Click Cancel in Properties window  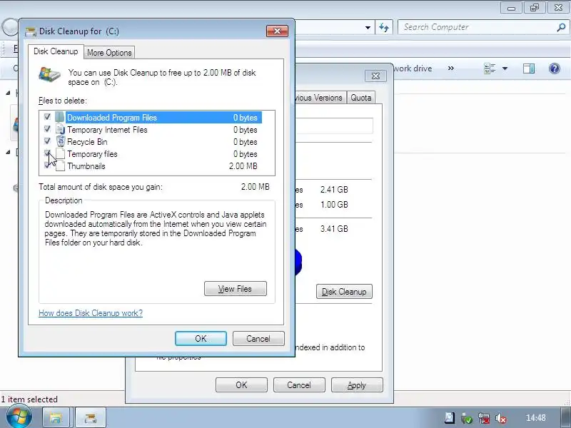[x=299, y=384]
